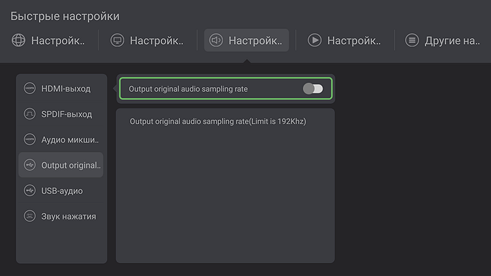Open the USB-аудио menu entry
The height and width of the screenshot is (276, 491).
pyautogui.click(x=62, y=191)
